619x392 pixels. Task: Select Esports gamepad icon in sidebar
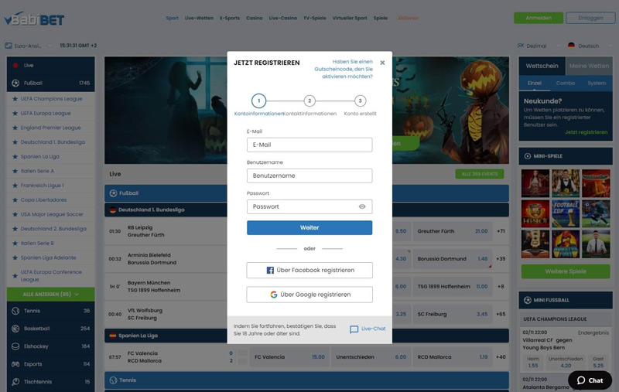click(x=15, y=364)
